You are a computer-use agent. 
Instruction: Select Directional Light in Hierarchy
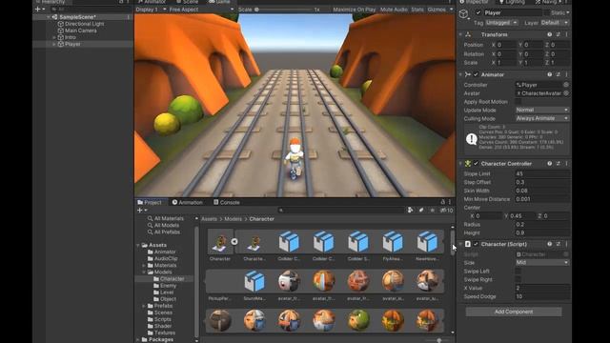click(84, 24)
